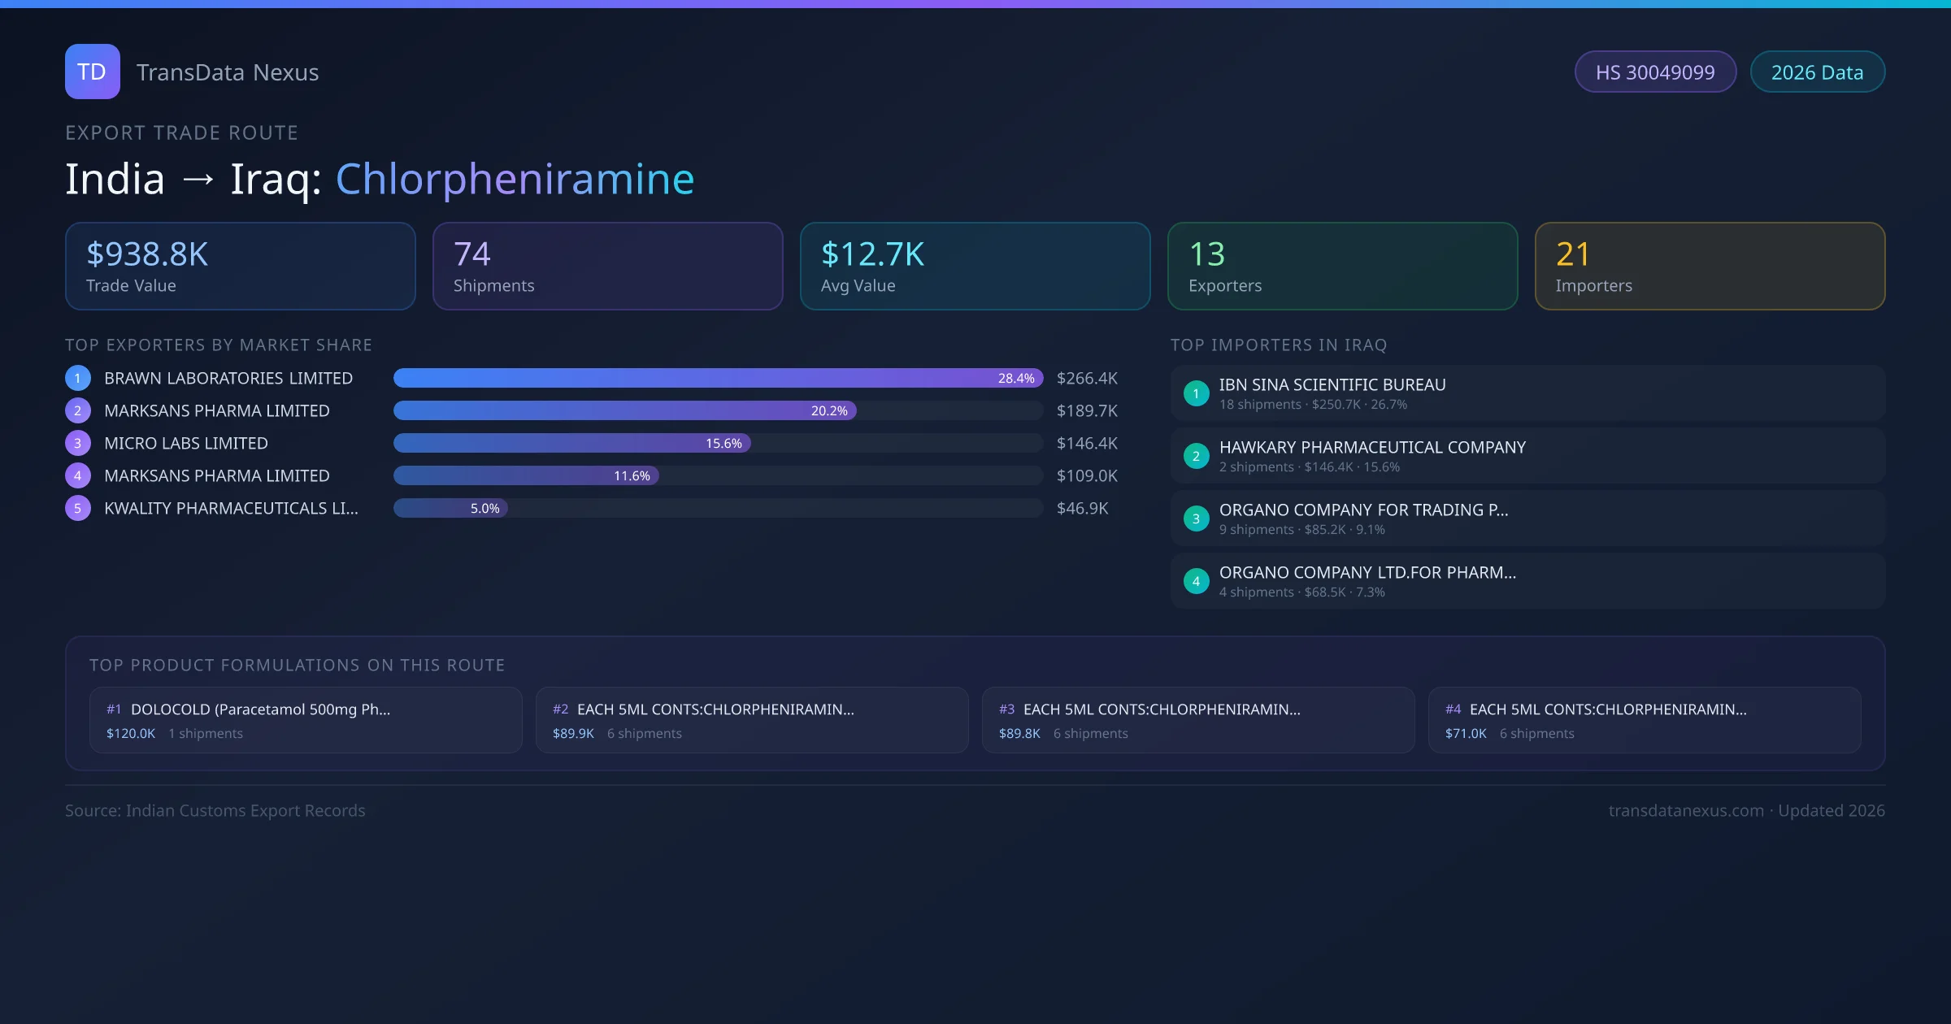The height and width of the screenshot is (1024, 1951).
Task: Click the TD TransData Nexus logo icon
Action: pos(92,72)
